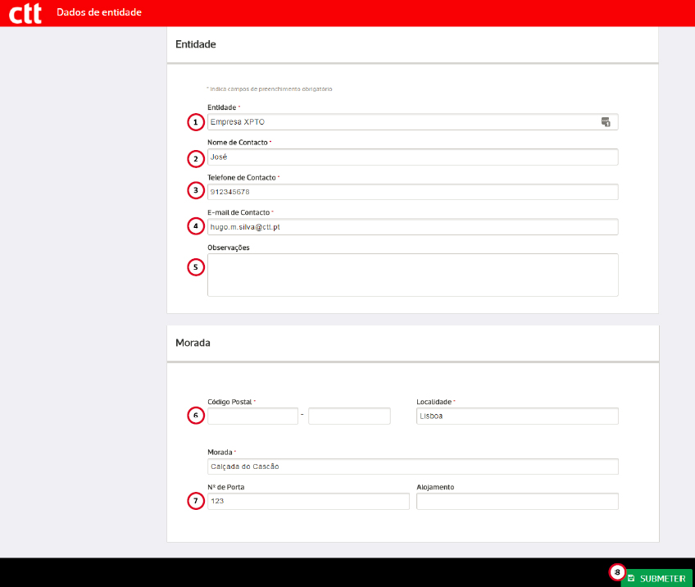Click circled number 6 beside Código Postal

point(195,416)
